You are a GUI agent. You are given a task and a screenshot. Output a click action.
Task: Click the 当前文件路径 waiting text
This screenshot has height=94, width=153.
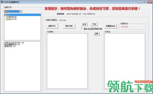click(63, 20)
